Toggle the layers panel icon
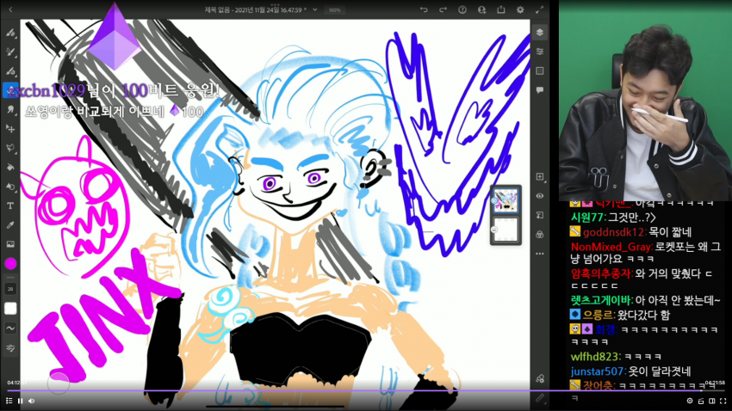This screenshot has height=411, width=732. (x=540, y=32)
